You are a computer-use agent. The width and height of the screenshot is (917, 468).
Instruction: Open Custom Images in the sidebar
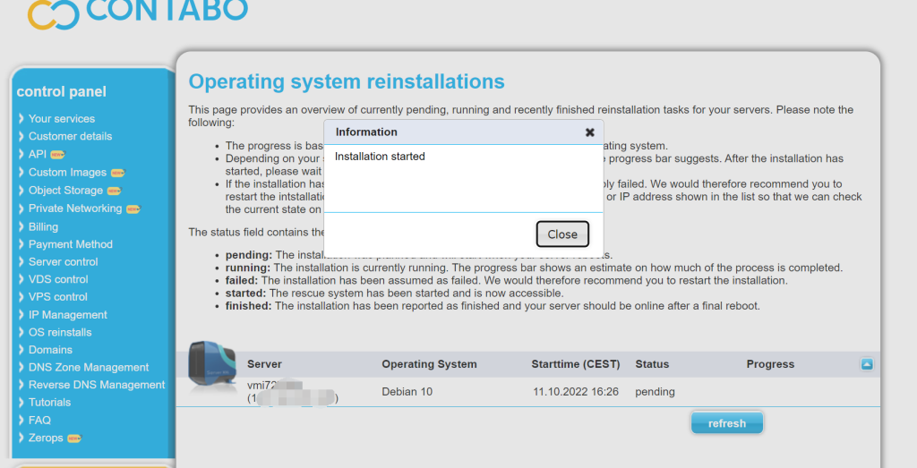point(67,173)
